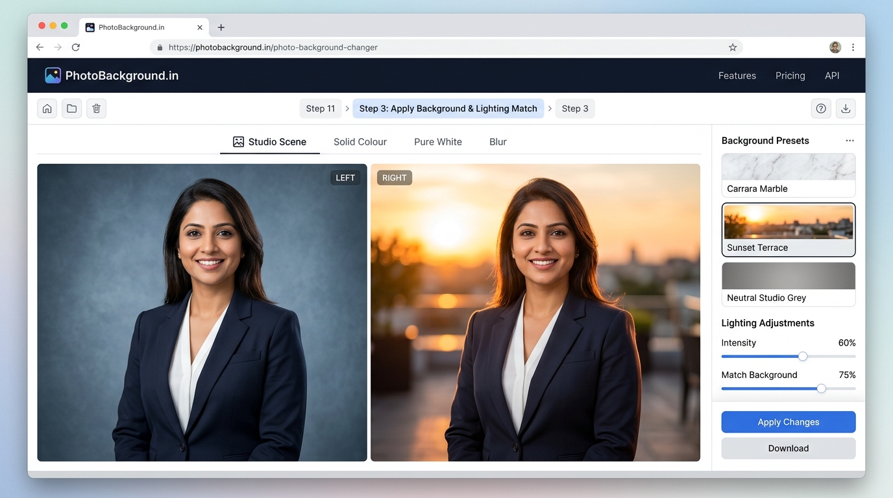The height and width of the screenshot is (498, 893).
Task: Bookmark the page with the star icon
Action: pos(733,47)
